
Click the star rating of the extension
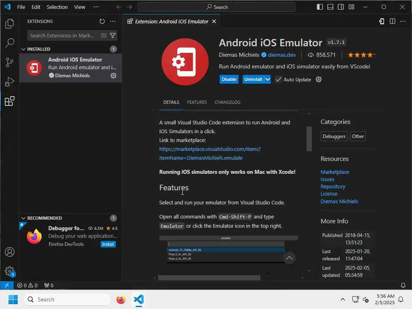[361, 55]
